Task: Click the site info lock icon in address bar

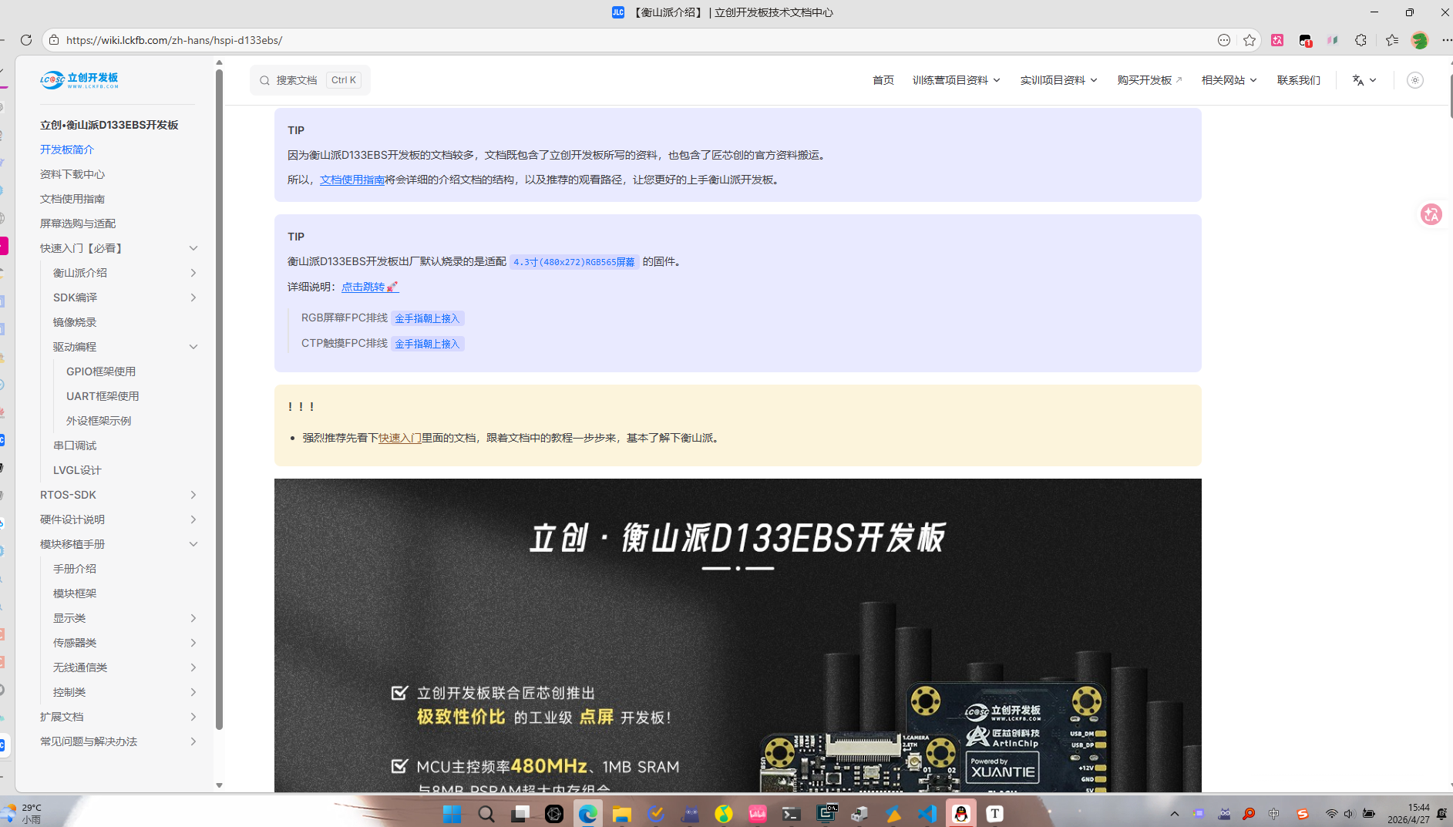Action: point(53,40)
